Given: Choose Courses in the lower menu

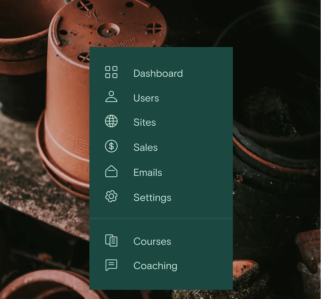Looking at the screenshot, I should (x=152, y=242).
